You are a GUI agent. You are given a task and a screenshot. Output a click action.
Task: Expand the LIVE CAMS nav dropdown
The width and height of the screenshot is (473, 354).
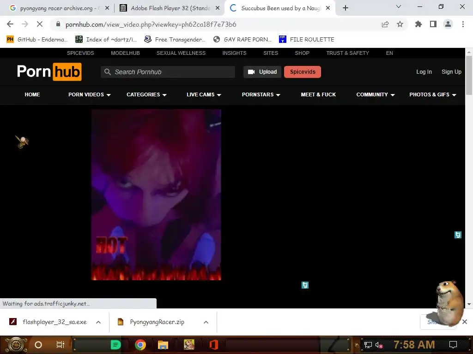click(x=204, y=94)
